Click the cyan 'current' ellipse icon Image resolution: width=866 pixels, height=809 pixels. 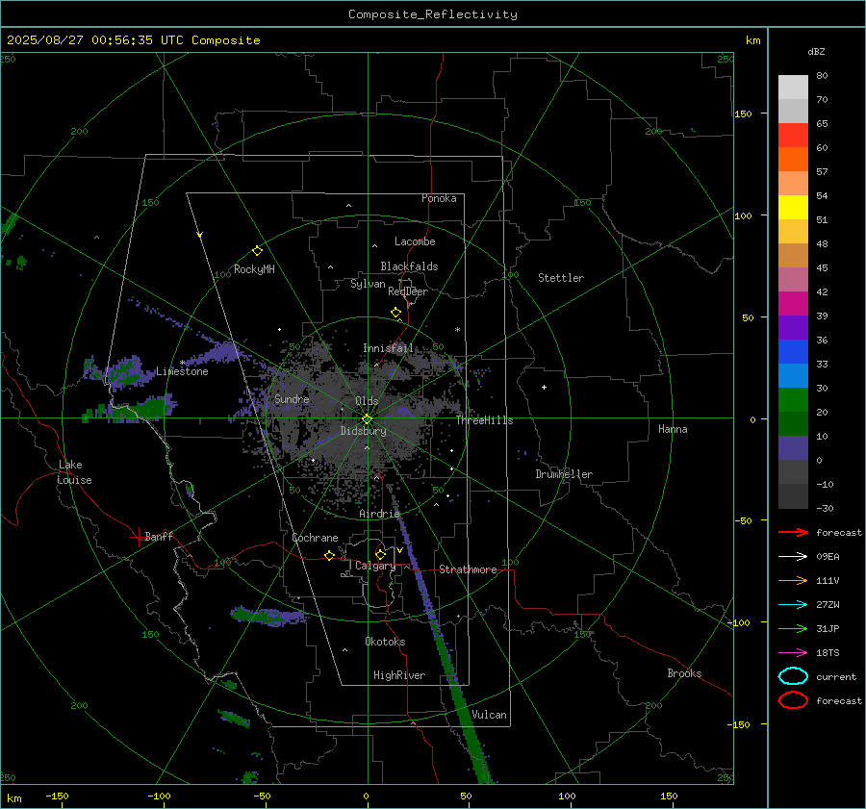pos(793,676)
